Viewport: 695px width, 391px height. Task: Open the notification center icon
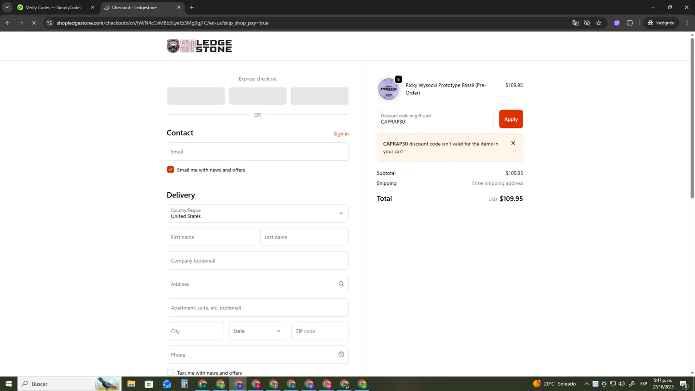coord(684,384)
